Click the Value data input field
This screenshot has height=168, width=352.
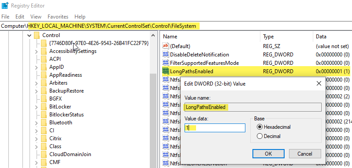click(215, 128)
